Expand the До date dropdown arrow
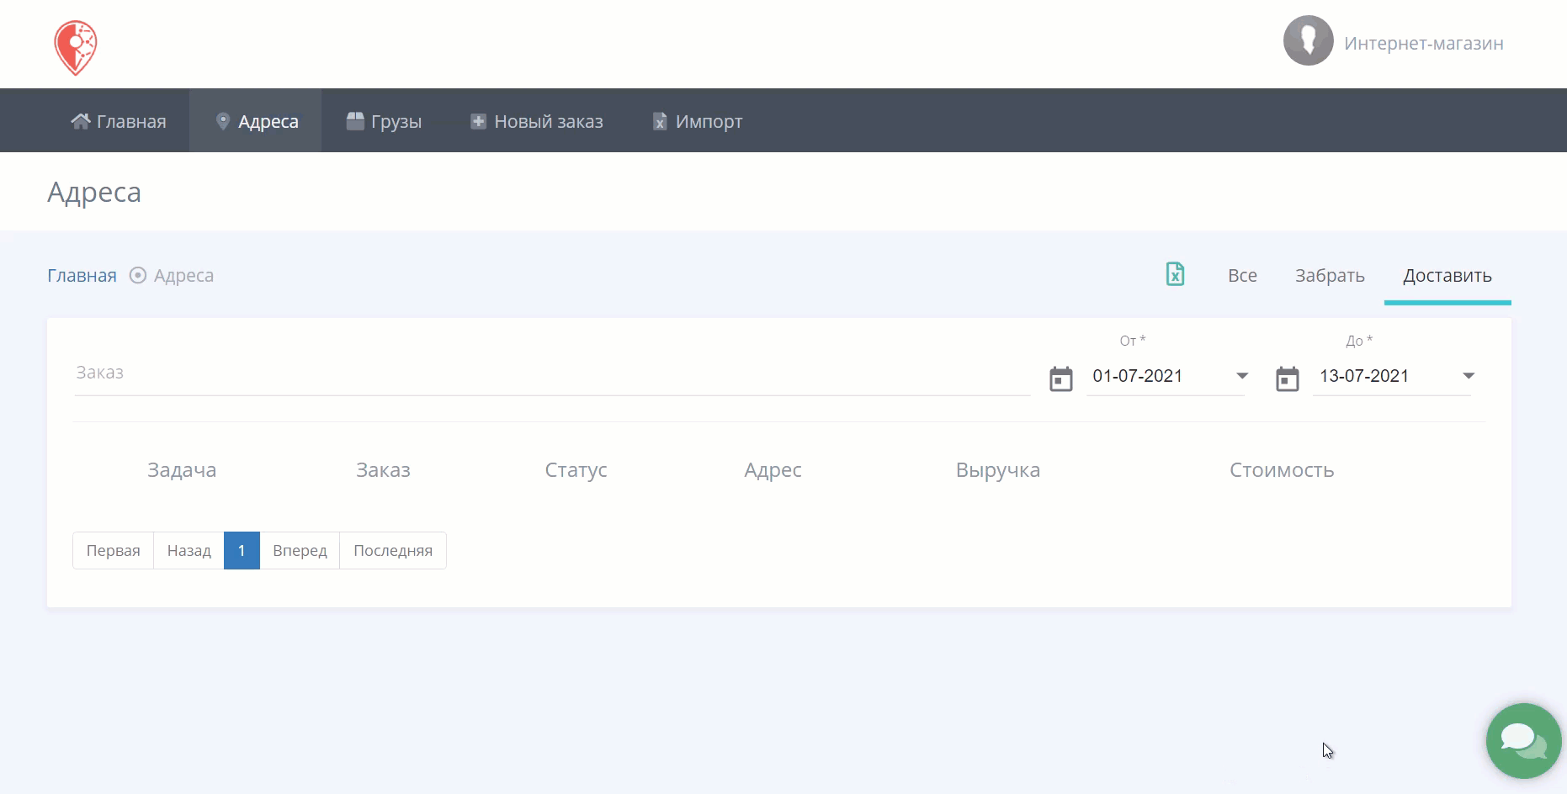The image size is (1567, 794). click(1469, 376)
